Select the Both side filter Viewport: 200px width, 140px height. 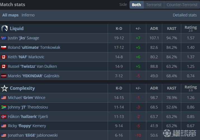tap(136, 5)
